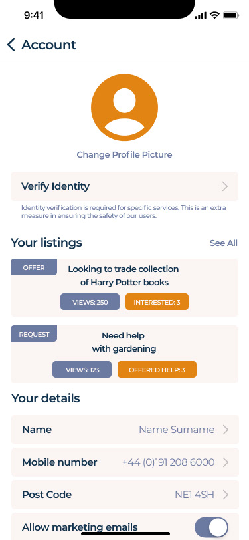This screenshot has width=249, height=540.
Task: Open the Harry Potter books listing
Action: (125, 287)
